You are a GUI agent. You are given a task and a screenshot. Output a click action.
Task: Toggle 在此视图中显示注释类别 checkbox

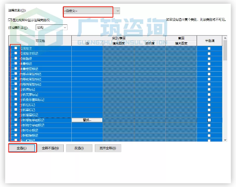[x=10, y=20]
